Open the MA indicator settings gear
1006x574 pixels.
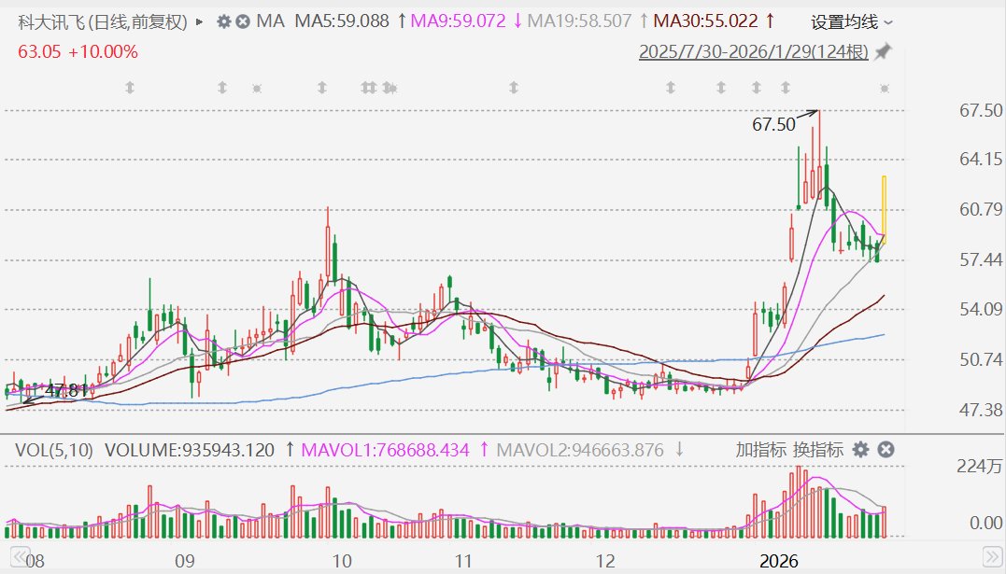pos(223,21)
